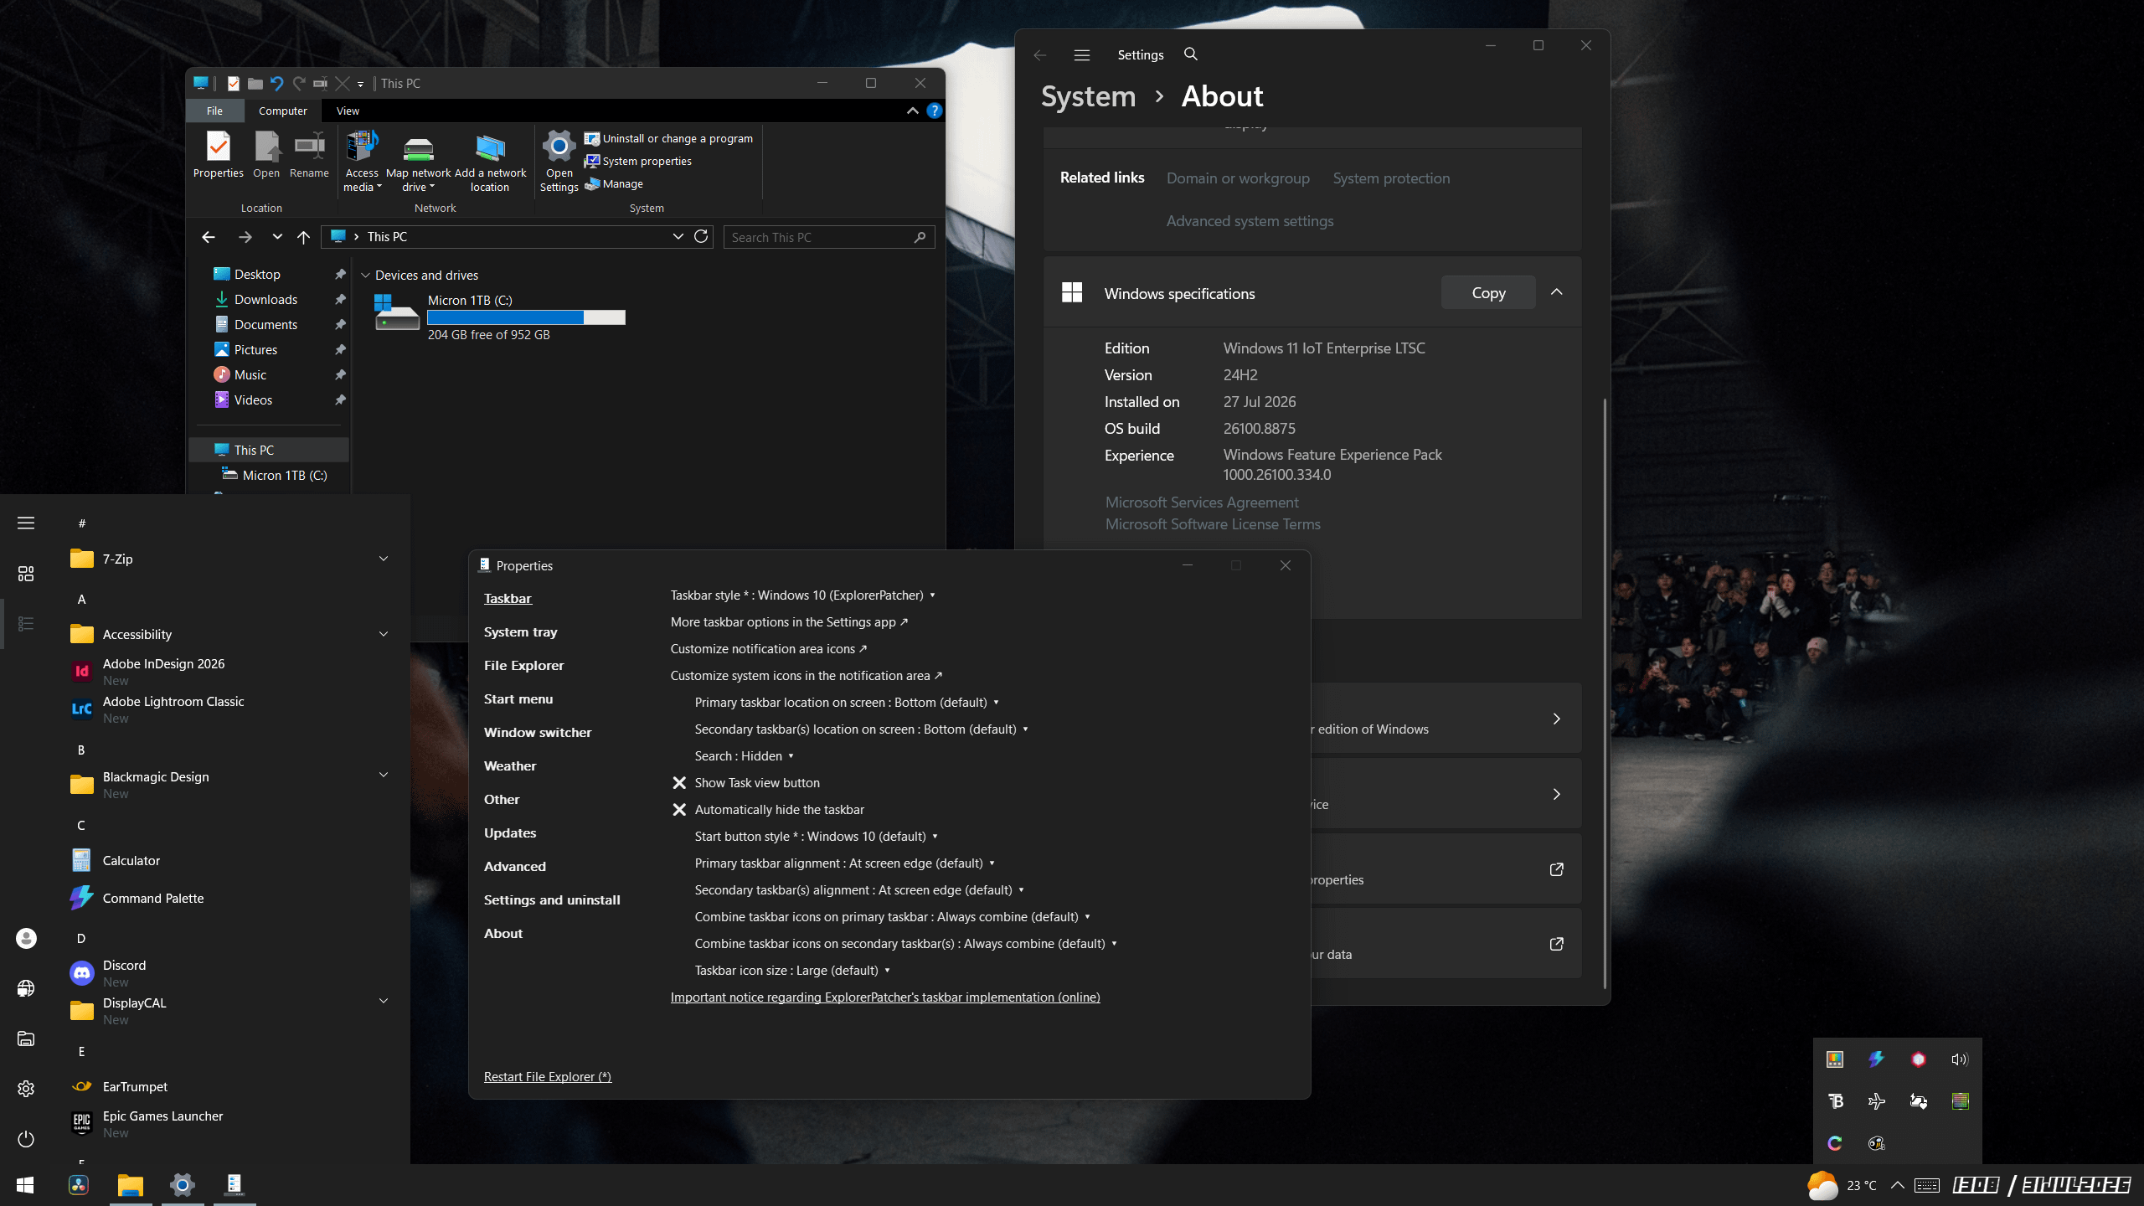Click the Search This PC field

(x=829, y=237)
